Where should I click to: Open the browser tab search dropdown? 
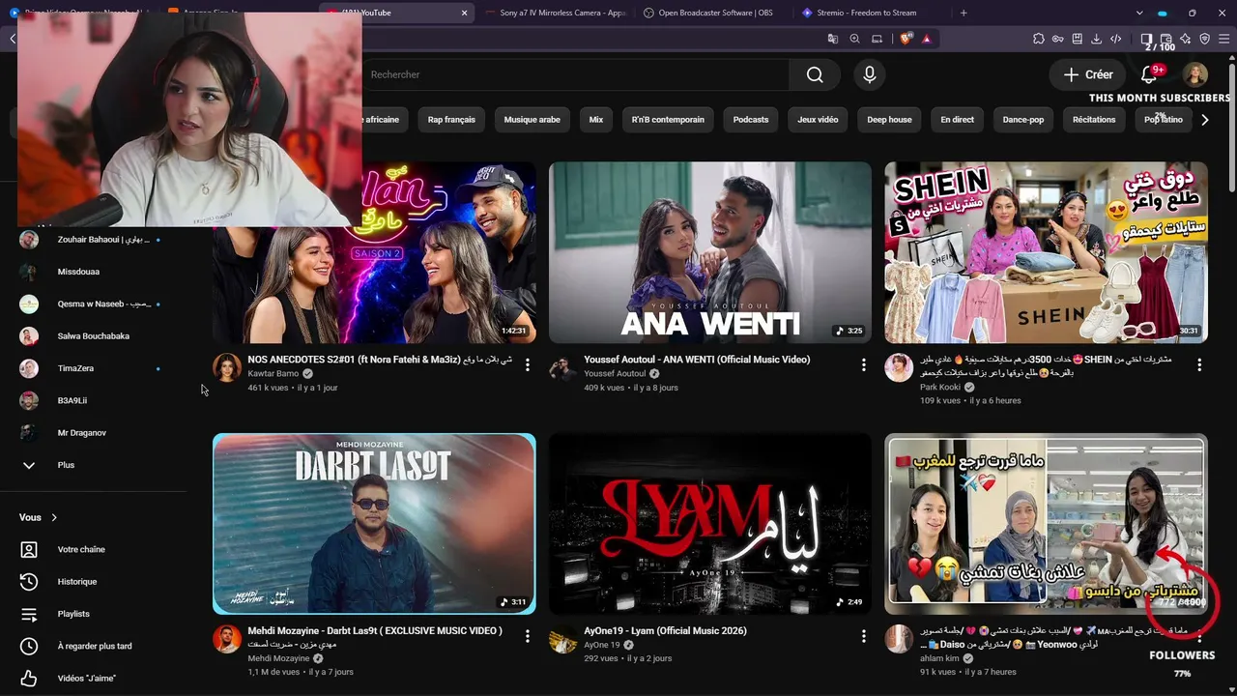[x=1139, y=13]
